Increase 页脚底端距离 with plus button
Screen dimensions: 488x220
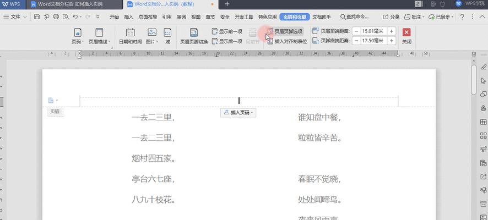[x=392, y=41]
